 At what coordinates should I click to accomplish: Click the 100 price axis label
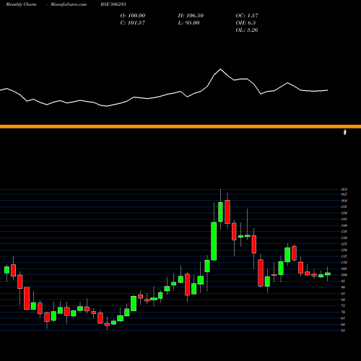click(344, 275)
